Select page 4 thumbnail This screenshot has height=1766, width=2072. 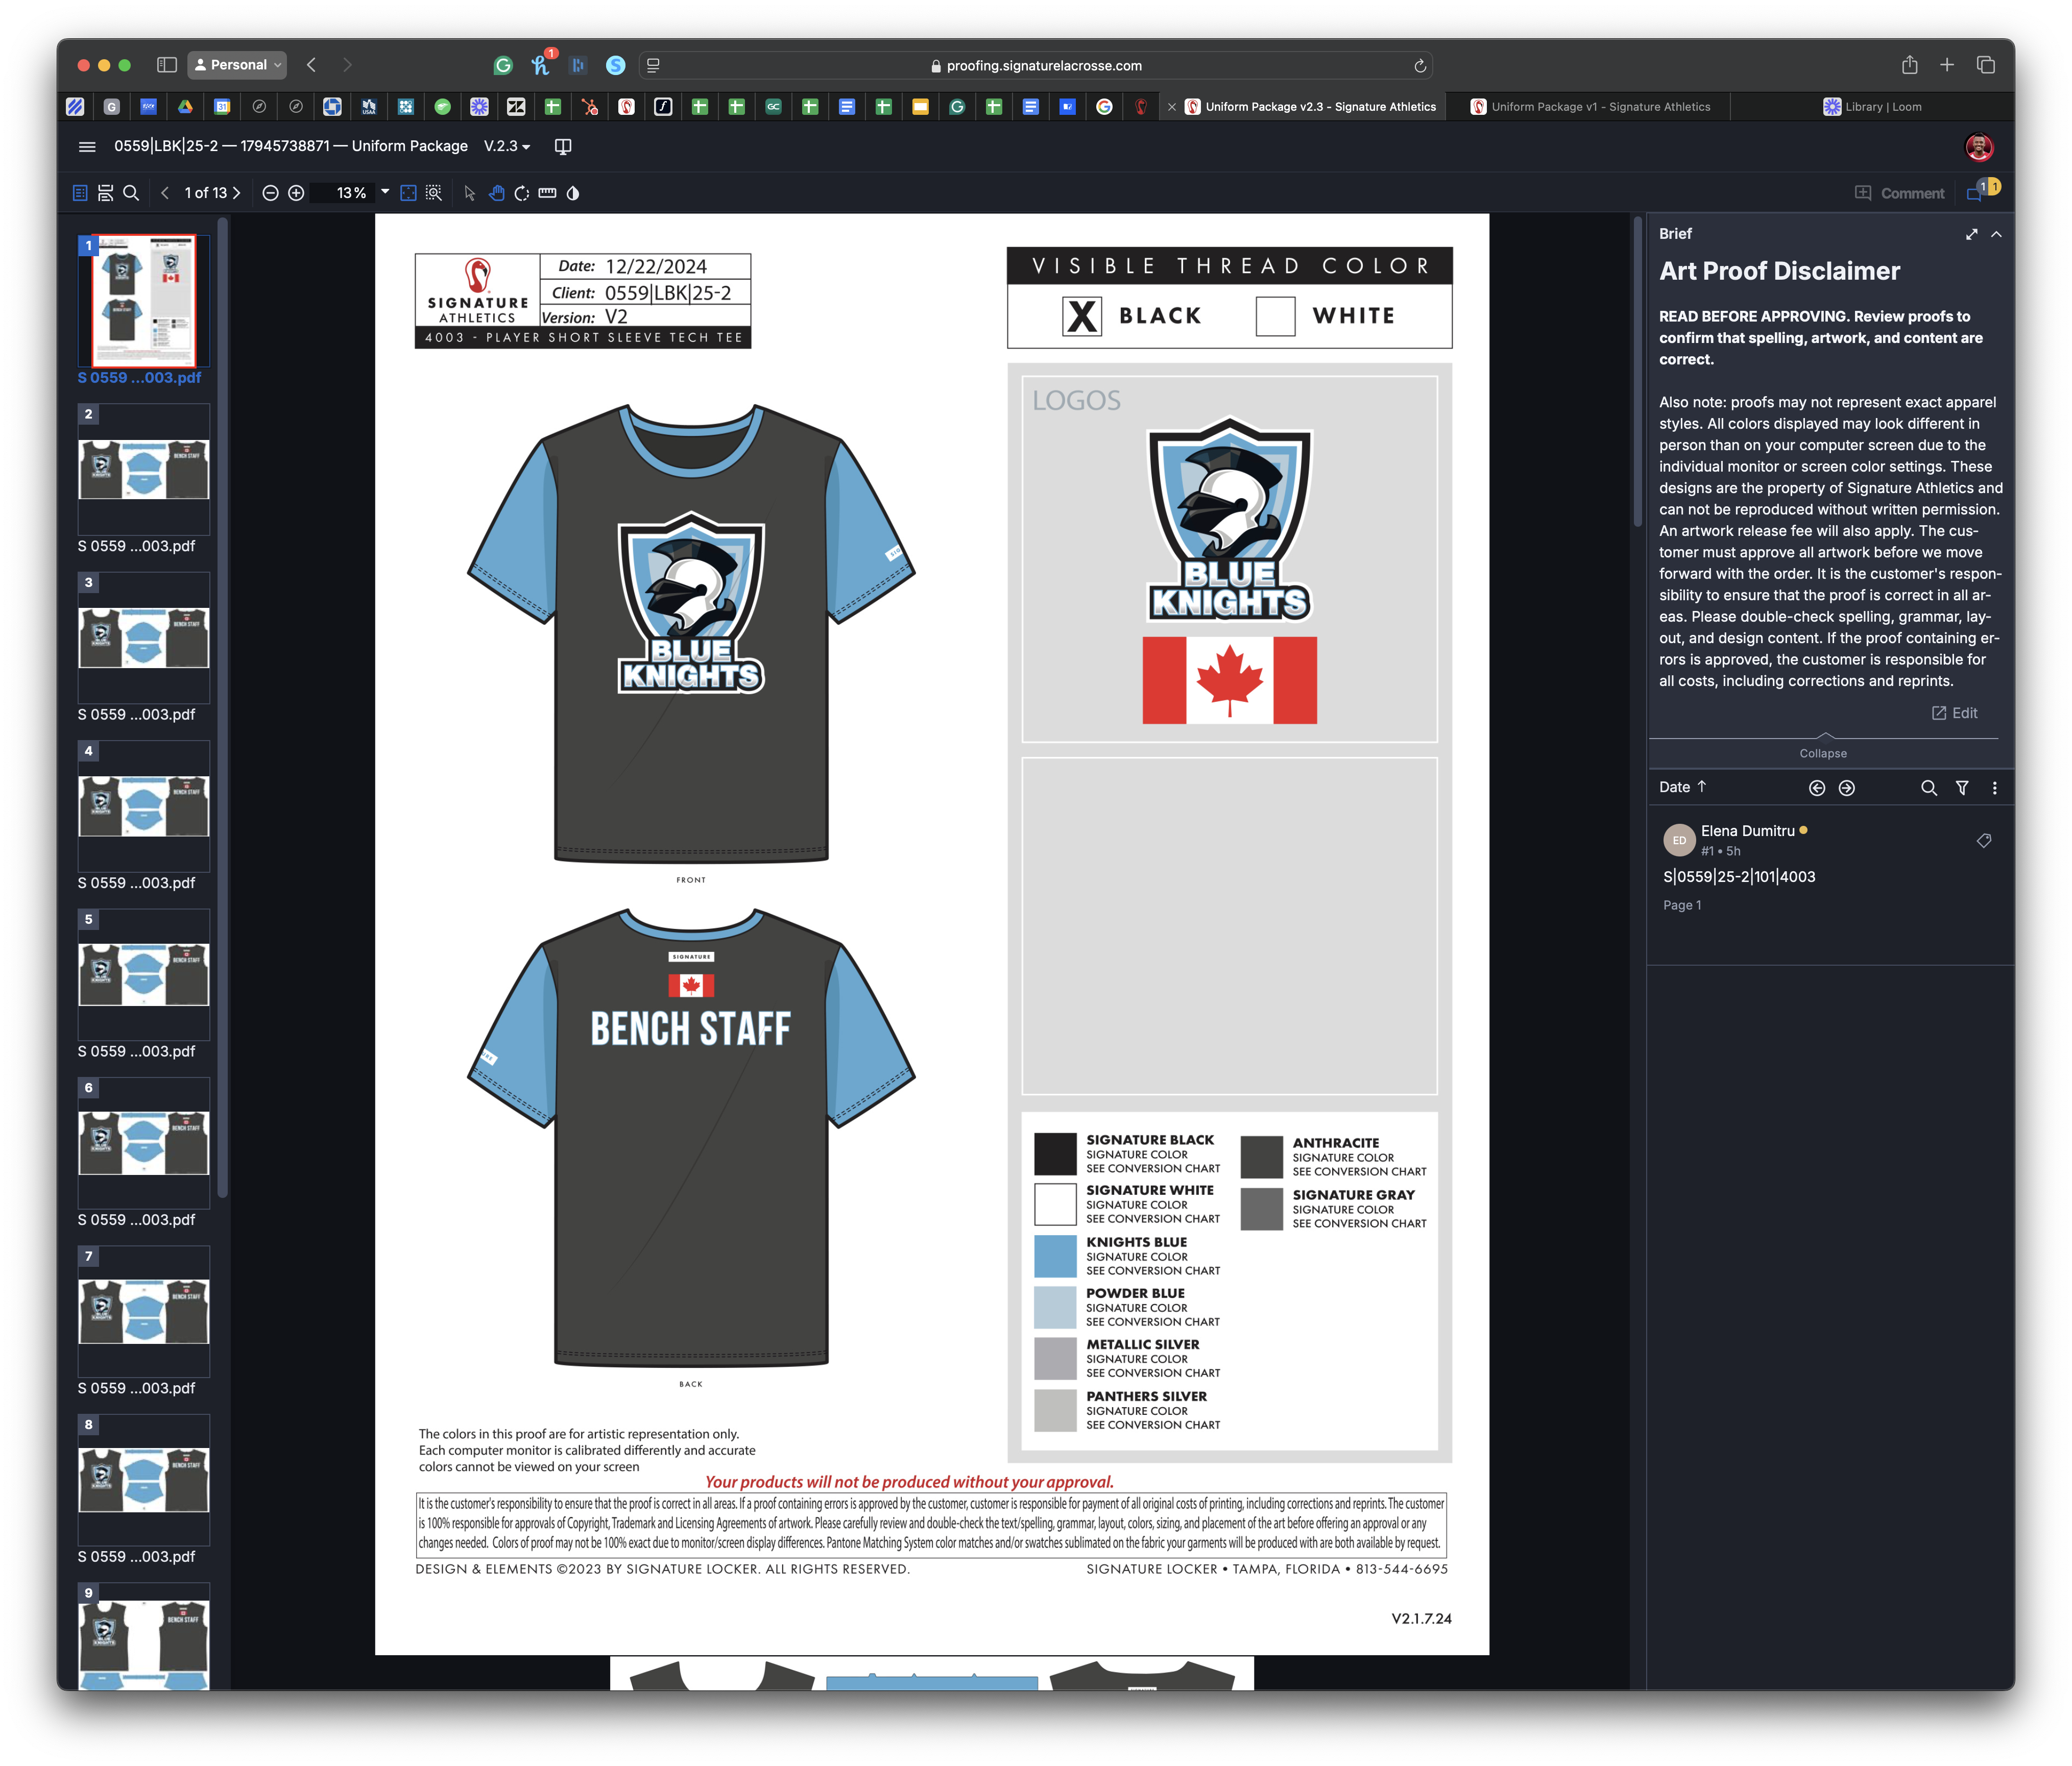click(144, 805)
